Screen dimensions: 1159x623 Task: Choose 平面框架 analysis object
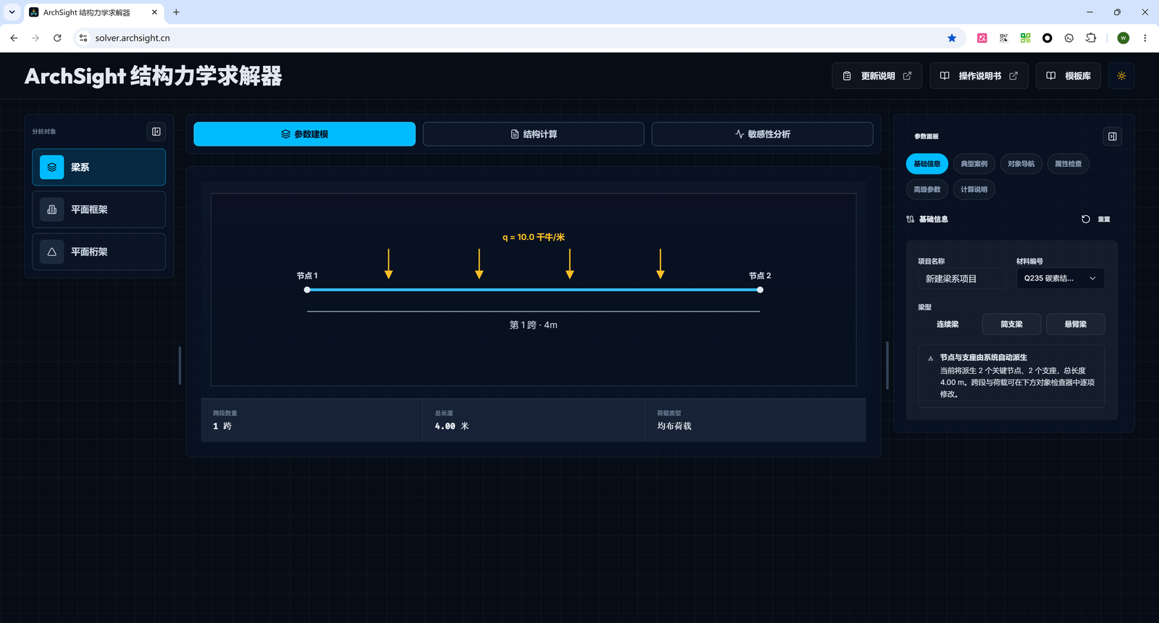99,209
